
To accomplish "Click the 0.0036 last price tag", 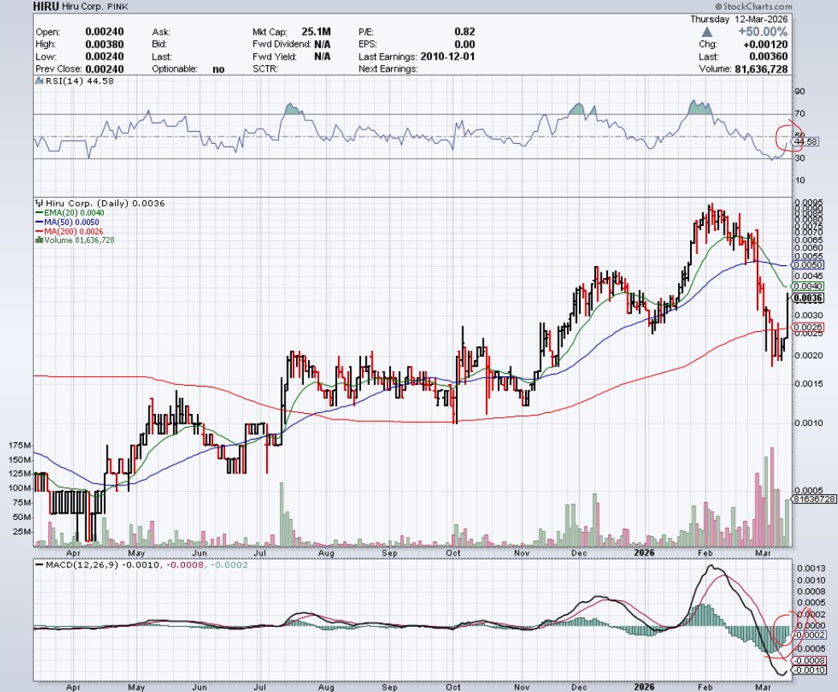I will [x=807, y=298].
